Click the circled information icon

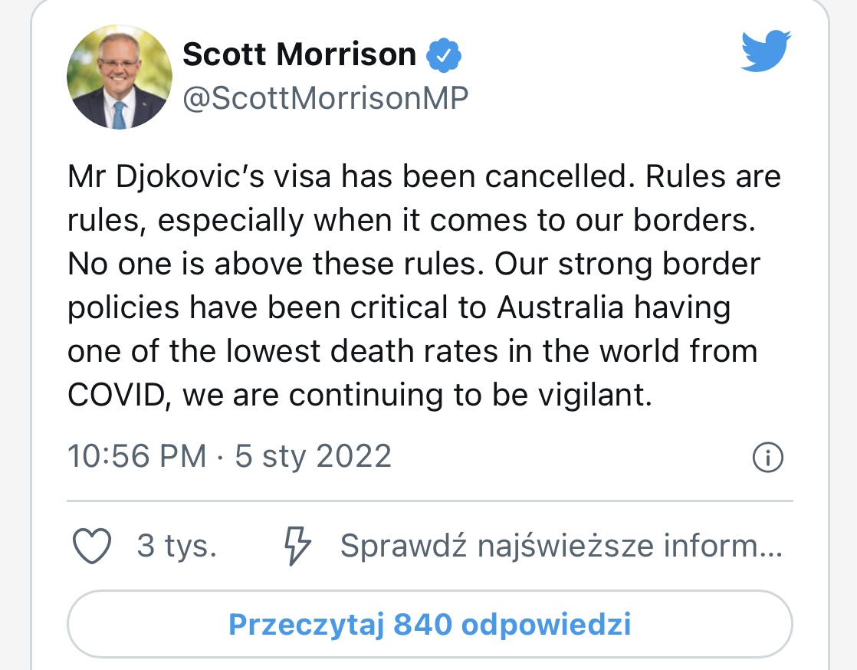pyautogui.click(x=767, y=458)
